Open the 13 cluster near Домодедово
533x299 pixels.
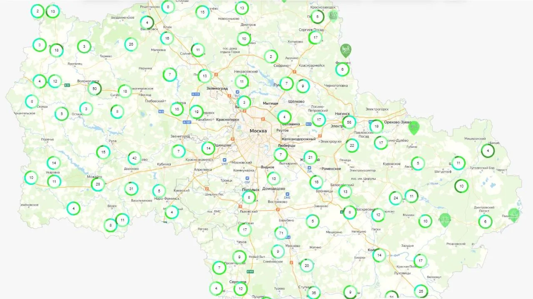click(x=274, y=179)
